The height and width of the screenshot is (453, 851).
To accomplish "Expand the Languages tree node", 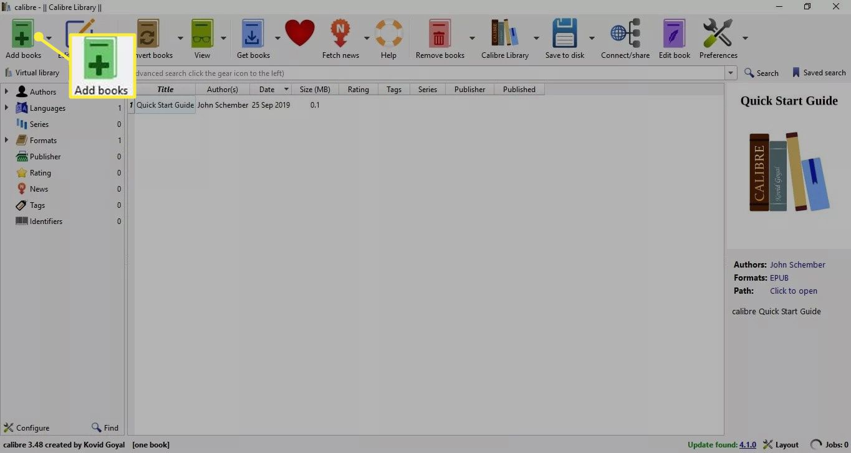I will pyautogui.click(x=6, y=108).
